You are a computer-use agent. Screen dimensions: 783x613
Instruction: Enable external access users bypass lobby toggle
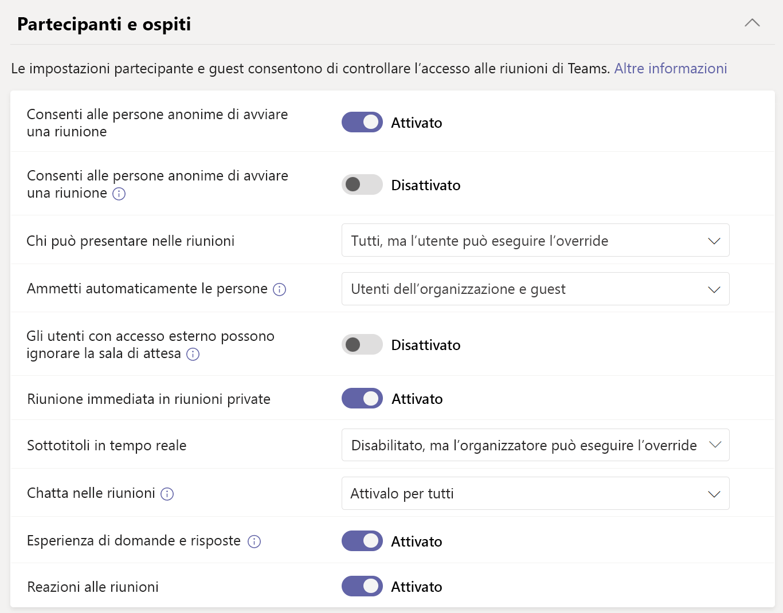click(362, 344)
